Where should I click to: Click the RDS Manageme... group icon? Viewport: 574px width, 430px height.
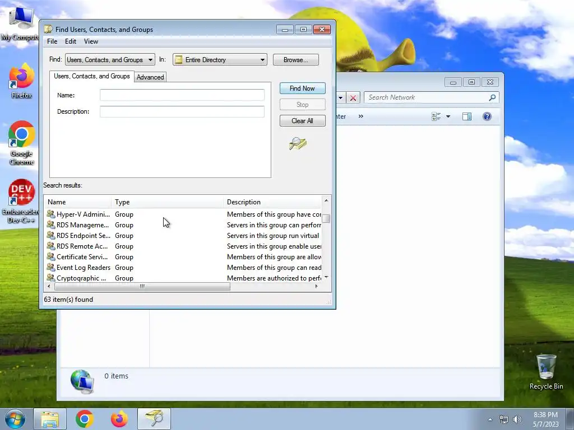click(x=51, y=225)
